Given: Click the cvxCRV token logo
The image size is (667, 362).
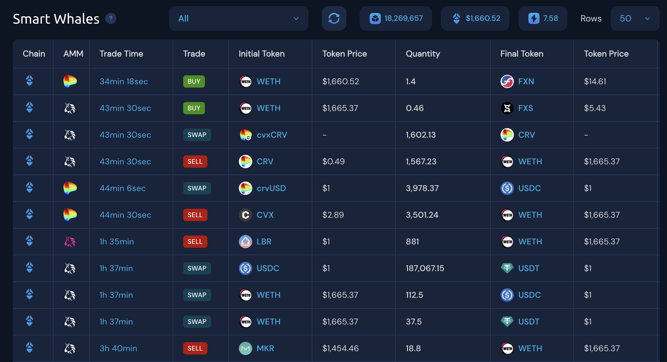Looking at the screenshot, I should [246, 135].
